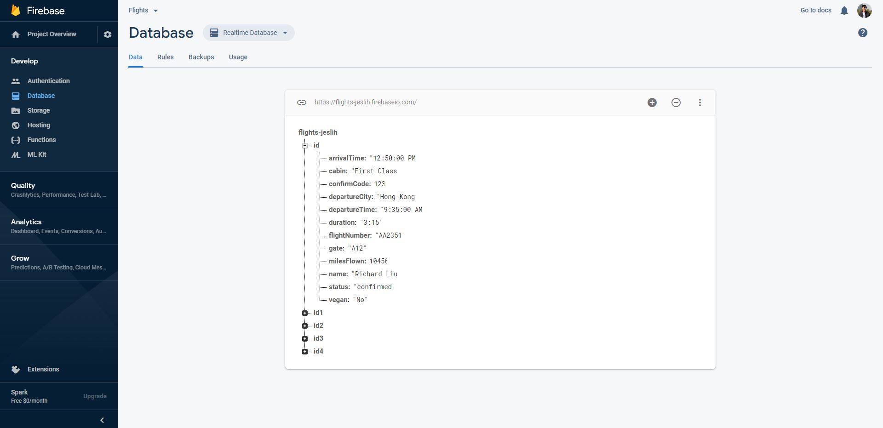Open the Extensions sidebar link
The image size is (883, 428).
click(43, 369)
